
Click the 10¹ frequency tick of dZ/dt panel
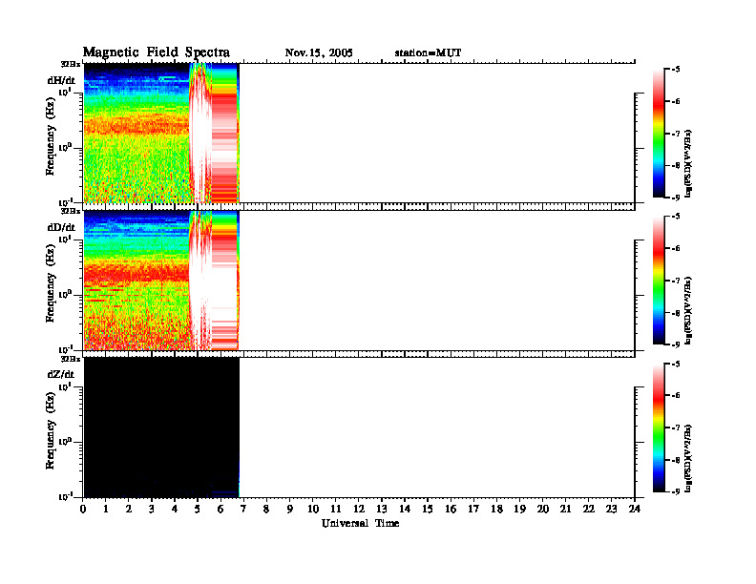(66, 386)
